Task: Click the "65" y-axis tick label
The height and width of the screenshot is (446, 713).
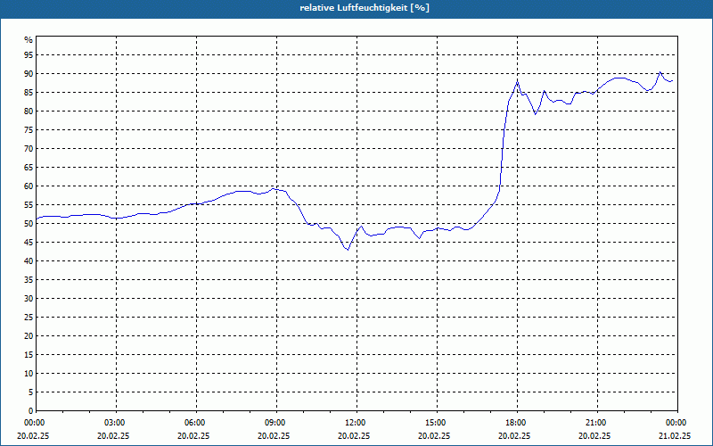Action: tap(29, 168)
